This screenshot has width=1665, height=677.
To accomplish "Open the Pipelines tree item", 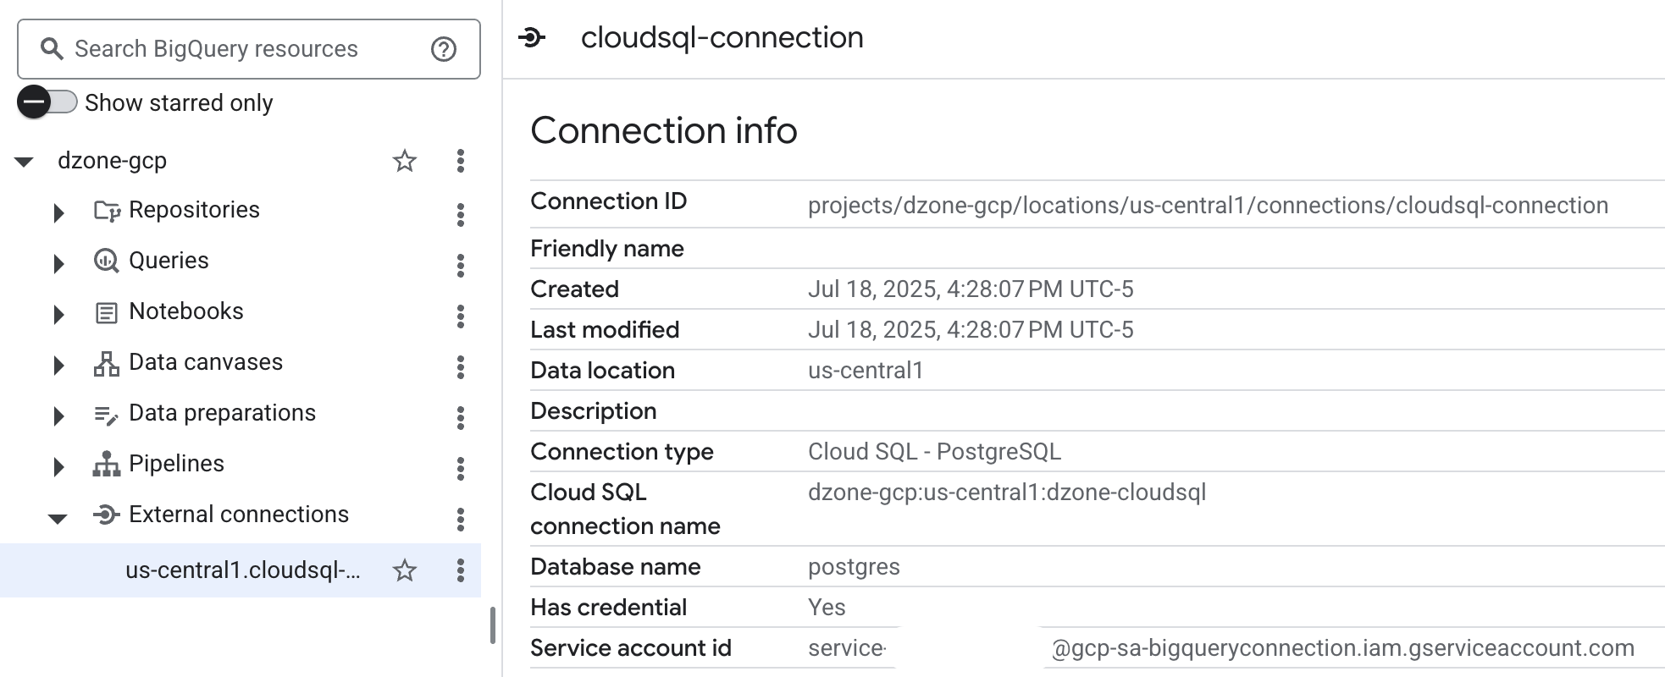I will click(176, 464).
